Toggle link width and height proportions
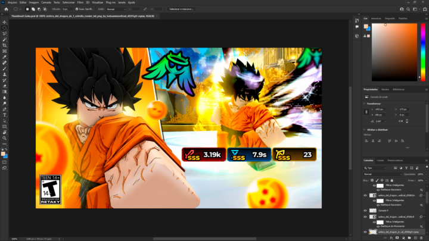Image resolution: width=429 pixels, height=241 pixels. [x=366, y=112]
